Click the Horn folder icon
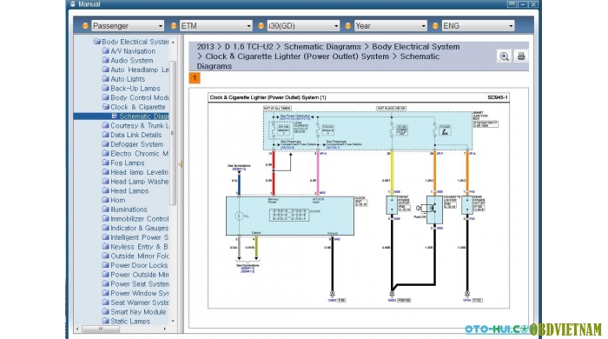Image resolution: width=608 pixels, height=339 pixels. [x=105, y=200]
